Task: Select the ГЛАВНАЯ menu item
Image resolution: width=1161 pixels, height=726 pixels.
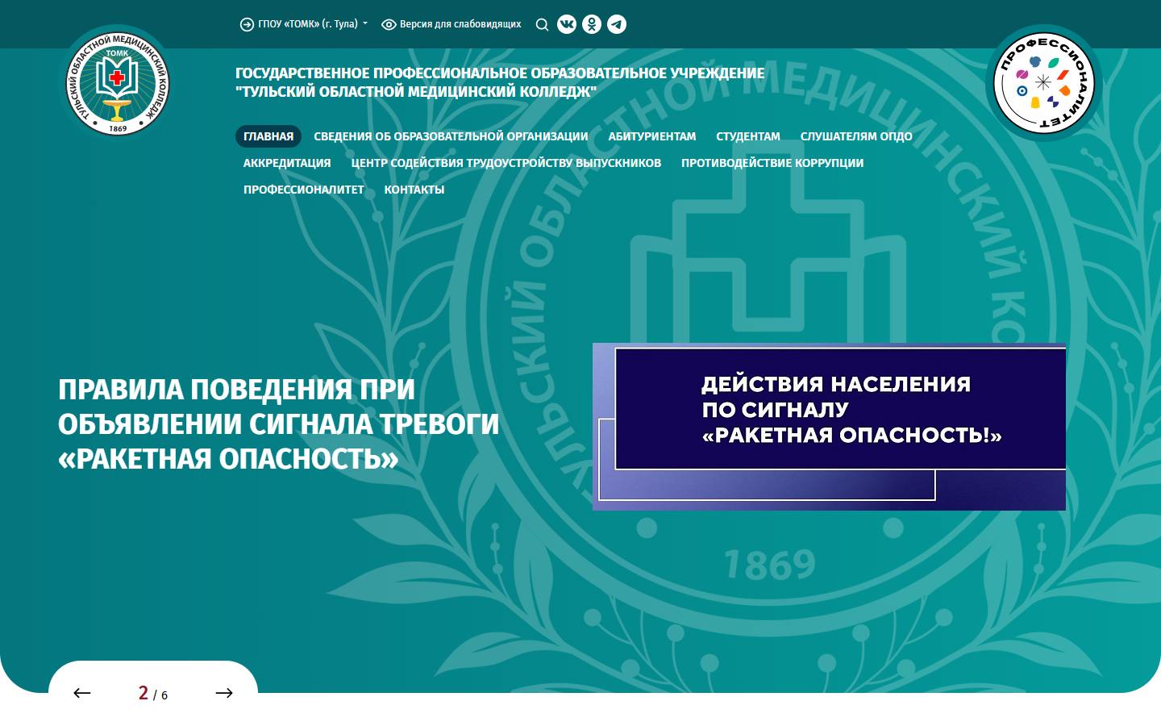Action: tap(268, 136)
